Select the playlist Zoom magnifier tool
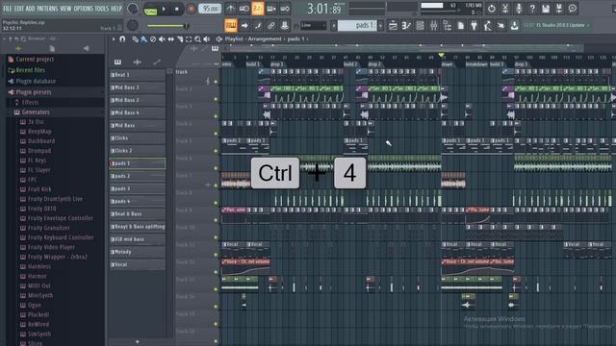 pos(197,38)
